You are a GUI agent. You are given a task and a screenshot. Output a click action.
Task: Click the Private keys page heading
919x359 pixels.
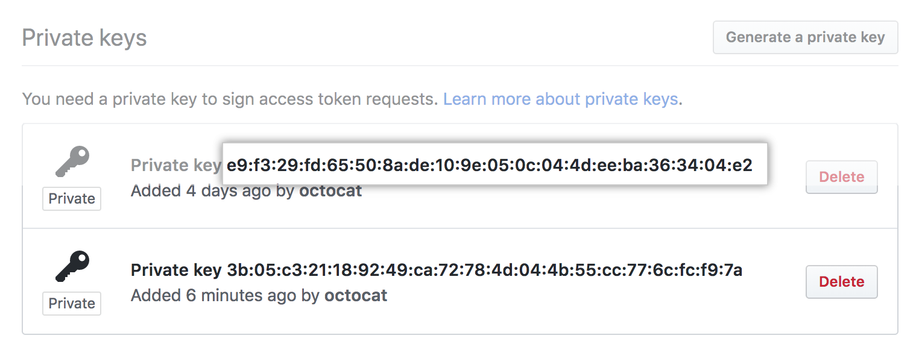pyautogui.click(x=84, y=37)
